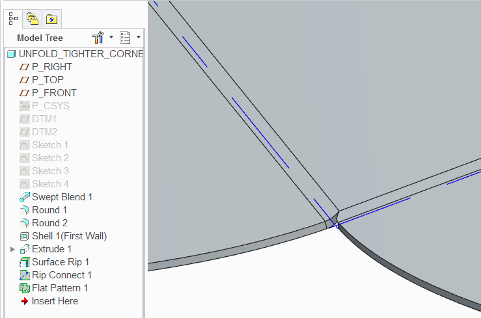Select Sketch 2 in the tree
This screenshot has height=318, width=481.
tap(50, 158)
